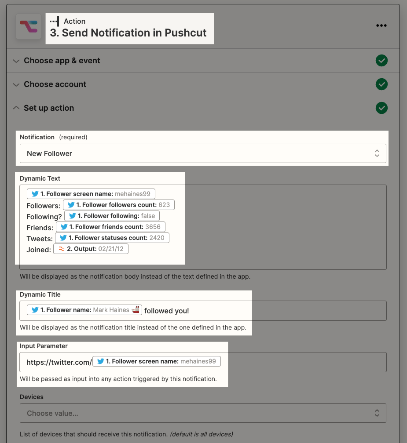The image size is (407, 443).
Task: Click the Formatter icon on the Output pill
Action: (61, 249)
